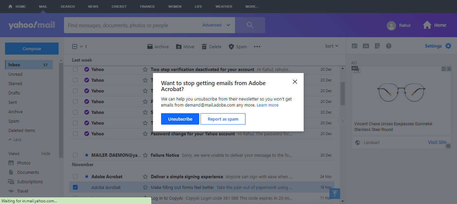Select the Password change email checkbox
Image resolution: width=457 pixels, height=204 pixels.
[x=75, y=134]
